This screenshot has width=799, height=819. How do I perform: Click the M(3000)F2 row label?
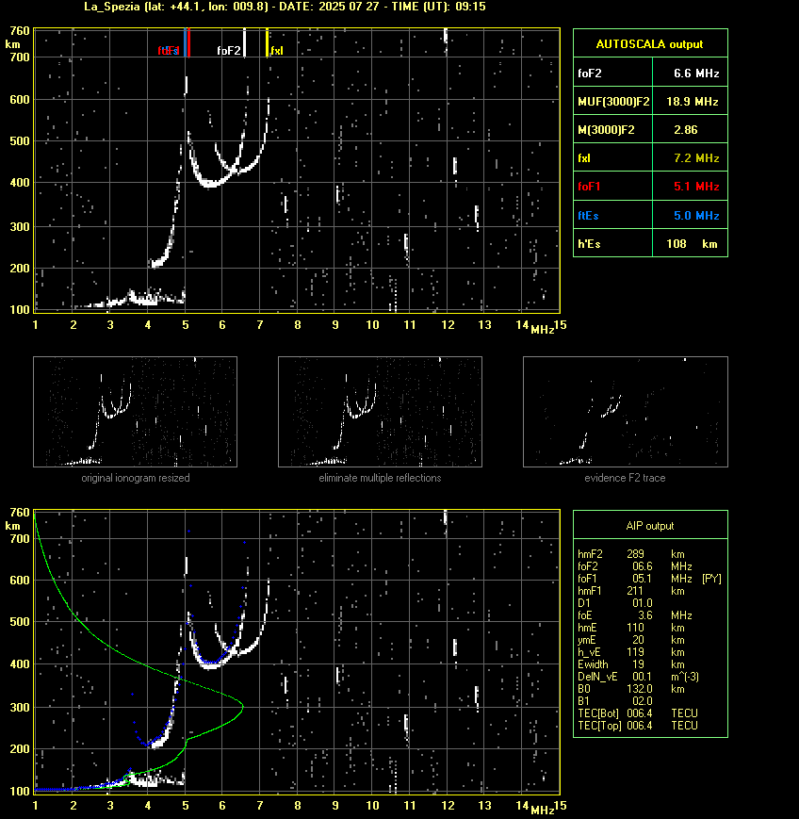[606, 129]
